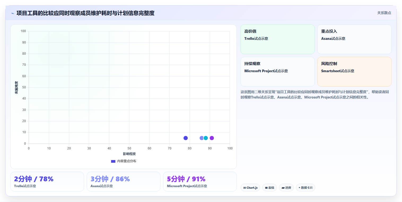This screenshot has height=202, width=402.
Task: Click the 影响程度 x-axis label
Action: click(129, 154)
